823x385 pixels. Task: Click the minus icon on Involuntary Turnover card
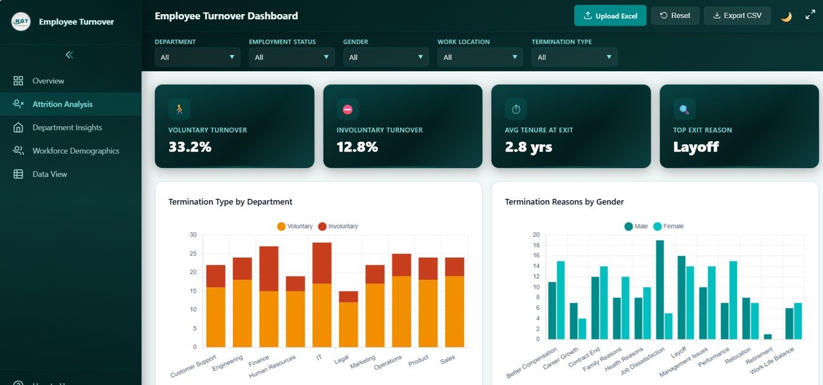click(x=347, y=109)
